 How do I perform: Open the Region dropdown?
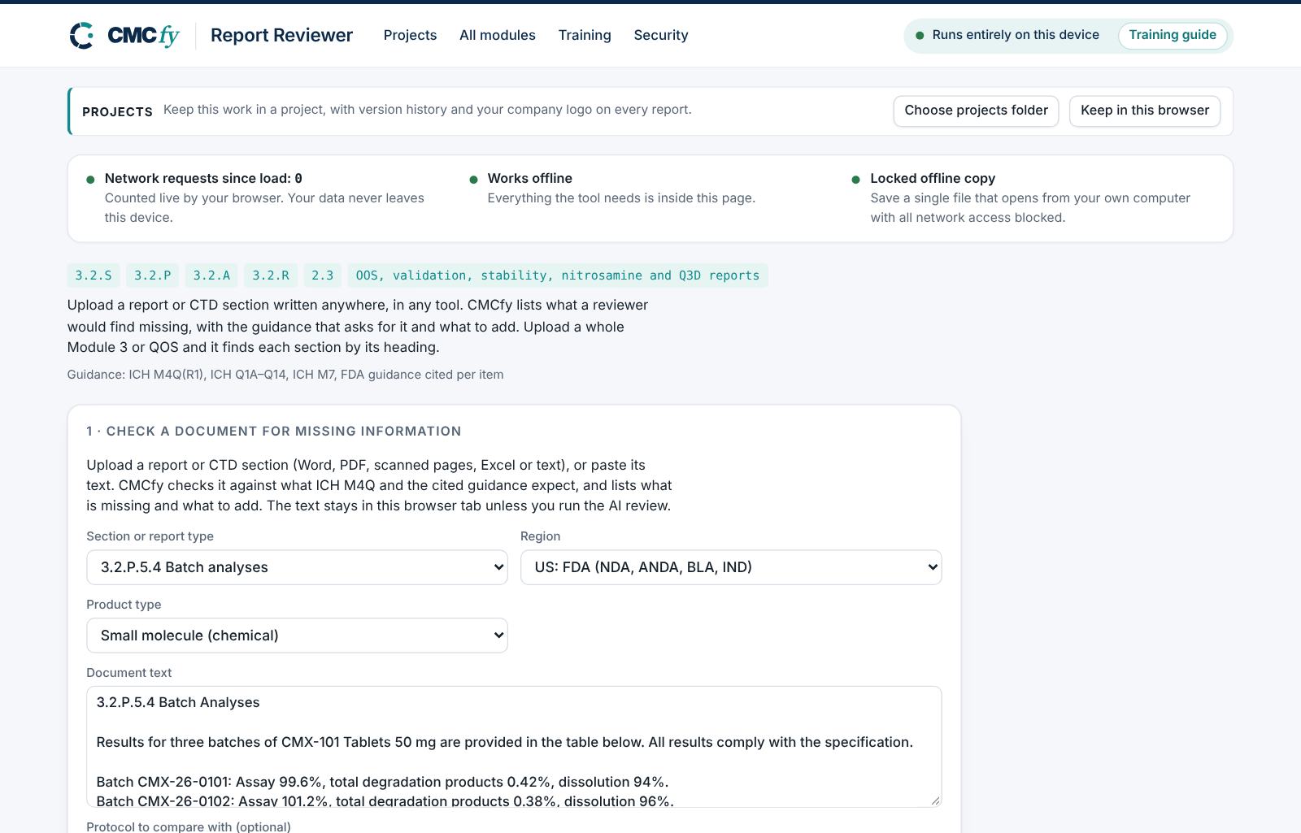click(x=731, y=567)
